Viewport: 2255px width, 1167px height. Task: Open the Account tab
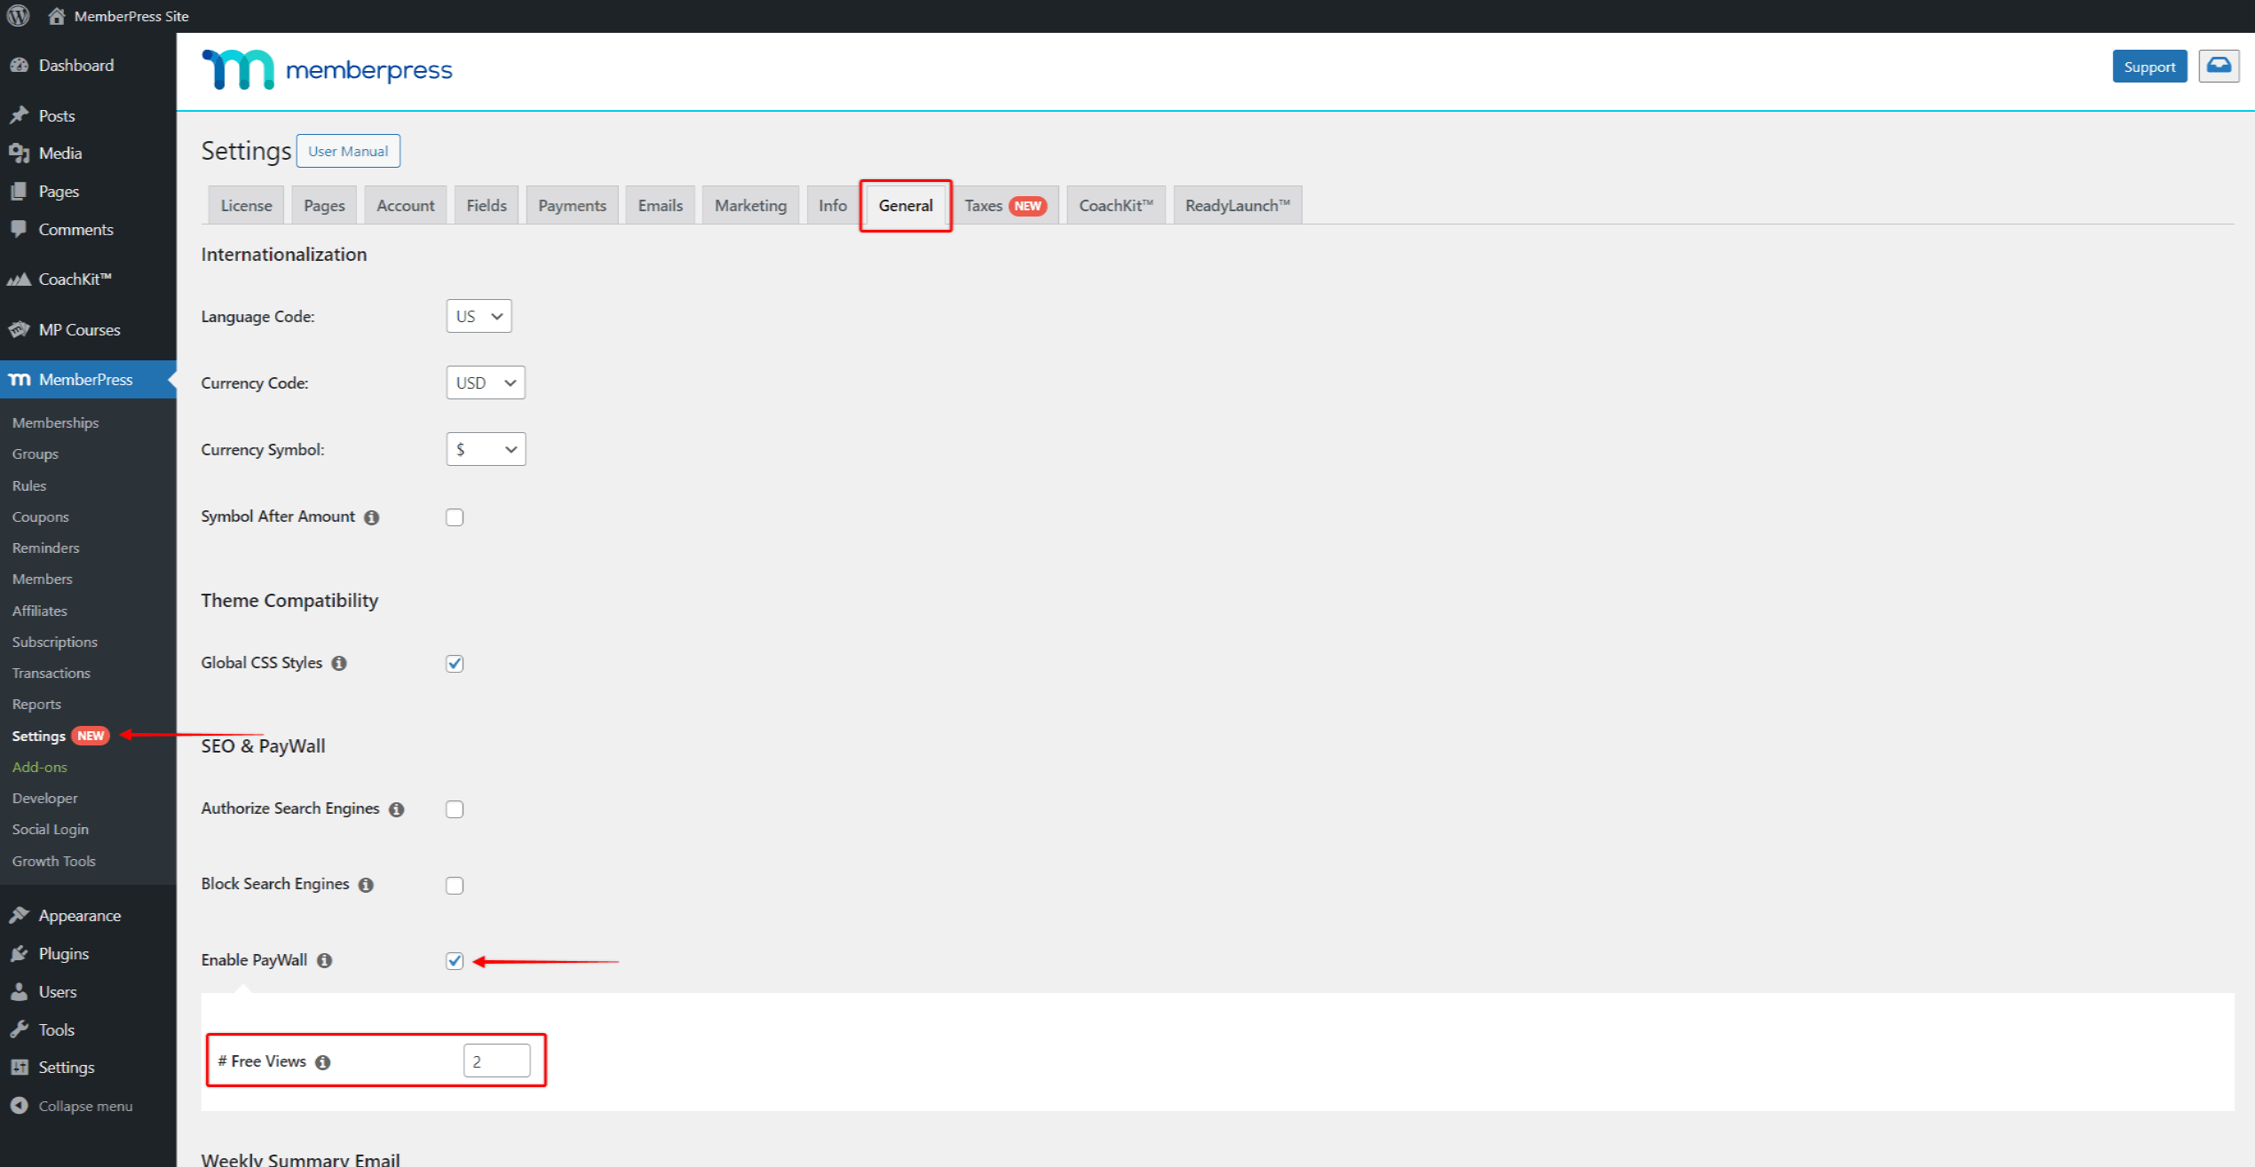pyautogui.click(x=406, y=205)
